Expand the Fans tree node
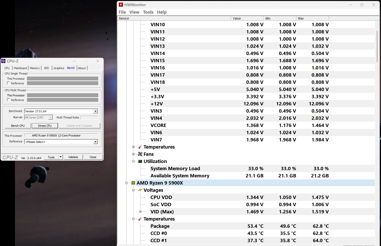The width and height of the screenshot is (381, 246). click(133, 154)
